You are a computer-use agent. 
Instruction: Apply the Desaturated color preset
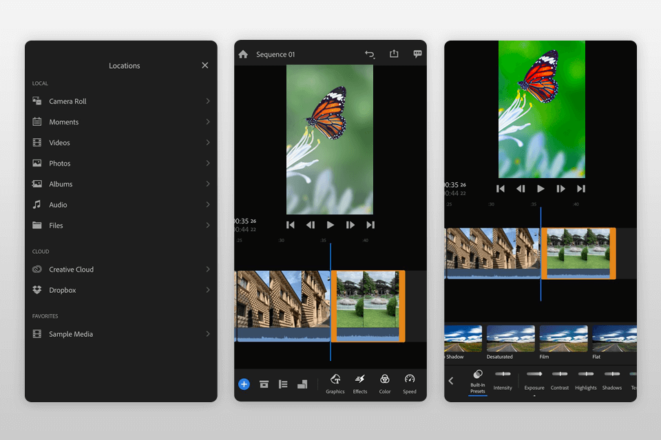click(x=510, y=342)
